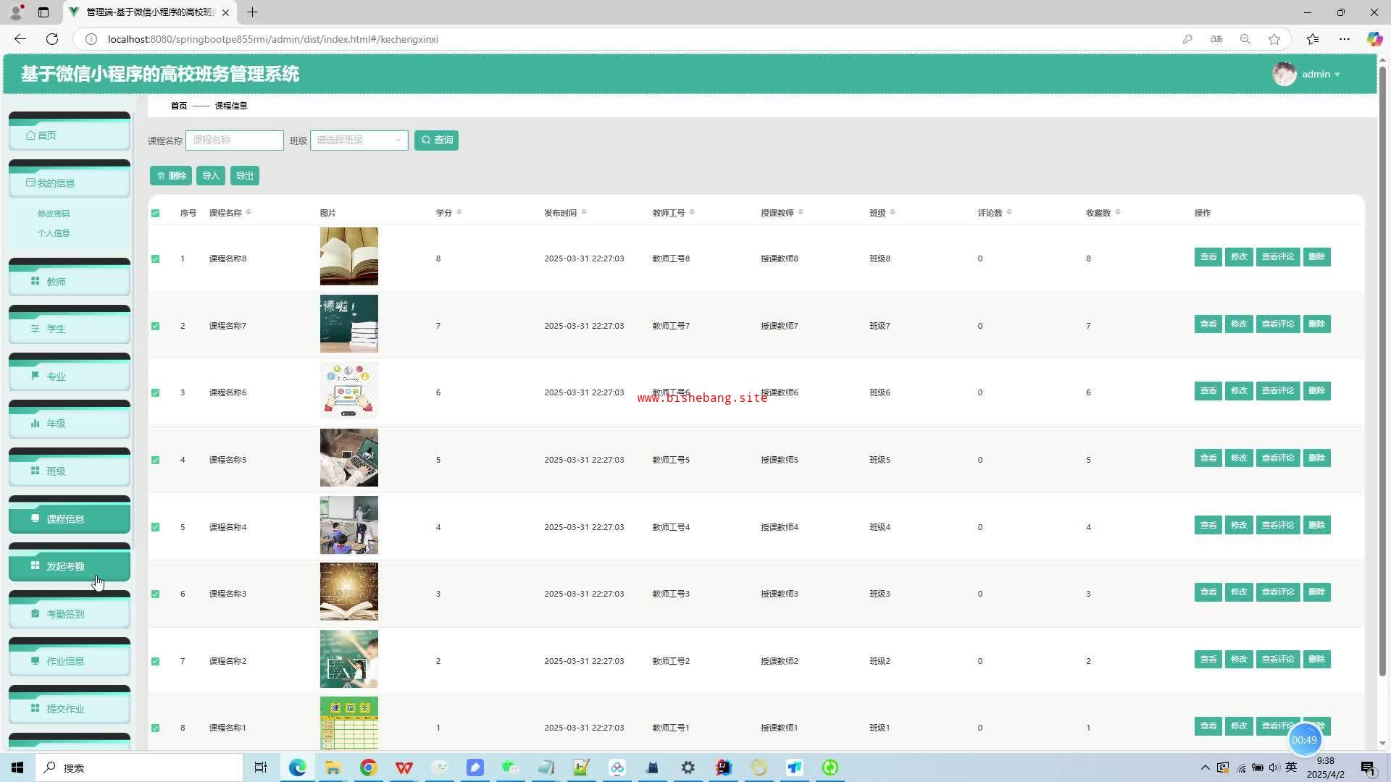Uncheck the checkbox for 课程名称5 row
This screenshot has width=1391, height=782.
pyautogui.click(x=155, y=460)
